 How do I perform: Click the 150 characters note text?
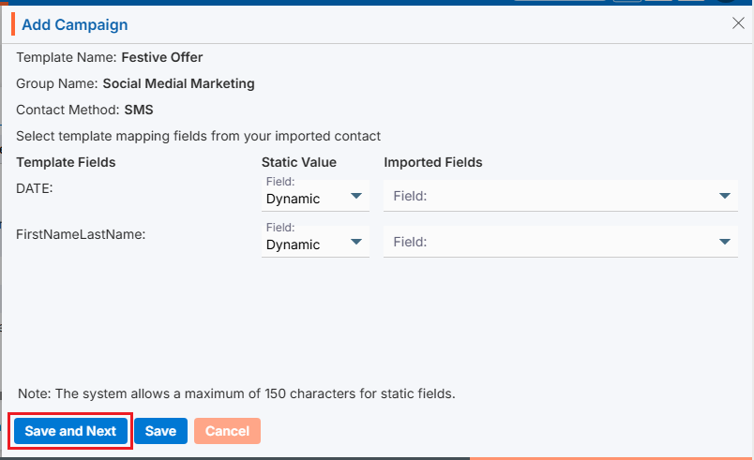(236, 393)
